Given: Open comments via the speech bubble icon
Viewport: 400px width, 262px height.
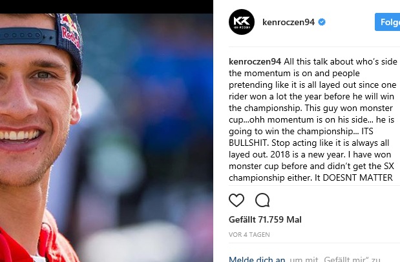Looking at the screenshot, I should point(262,200).
